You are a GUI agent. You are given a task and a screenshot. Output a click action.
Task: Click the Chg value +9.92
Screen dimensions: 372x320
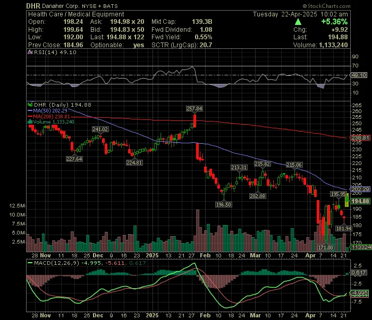coord(340,30)
